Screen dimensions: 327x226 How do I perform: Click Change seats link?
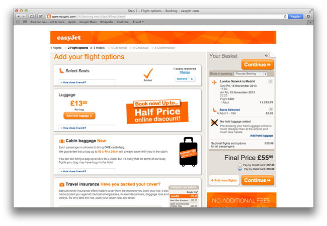(x=185, y=72)
